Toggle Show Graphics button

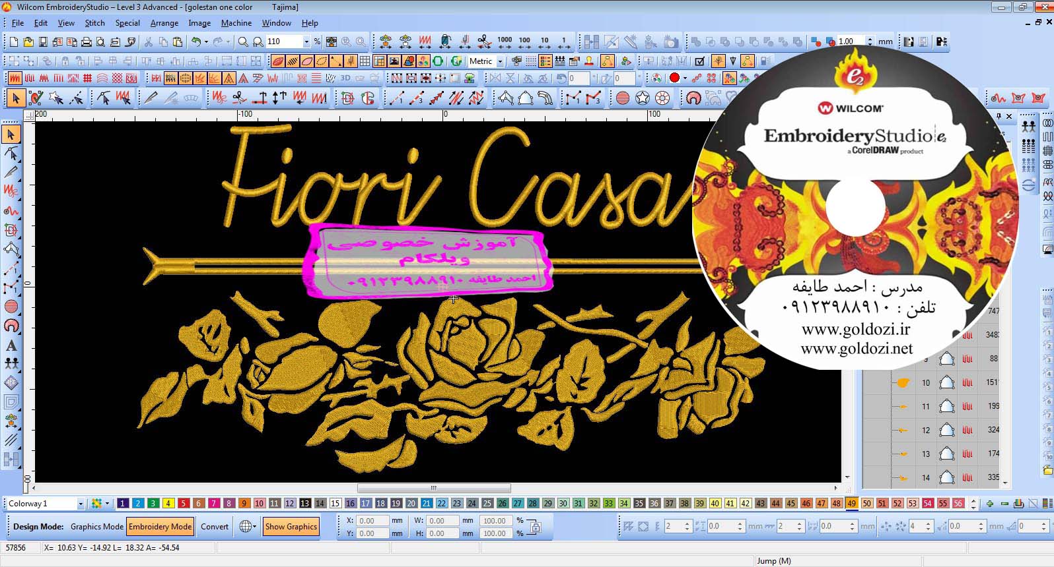pos(291,526)
